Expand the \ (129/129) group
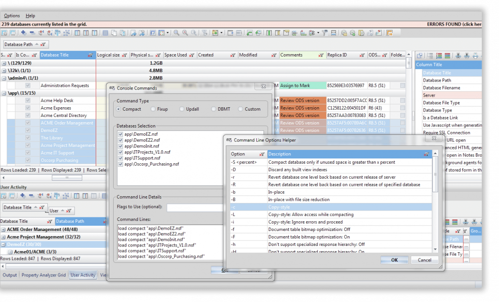The image size is (499, 302). click(x=4, y=63)
